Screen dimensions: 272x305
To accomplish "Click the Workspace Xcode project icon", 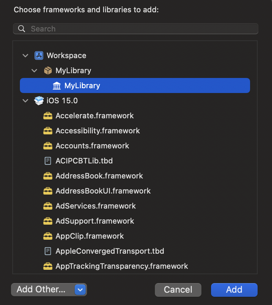I will (39, 56).
